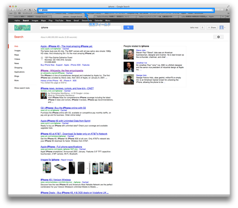Screen dimensions: 238x208
Task: Open the iPhone Wikipedia result link
Action: click(62, 71)
